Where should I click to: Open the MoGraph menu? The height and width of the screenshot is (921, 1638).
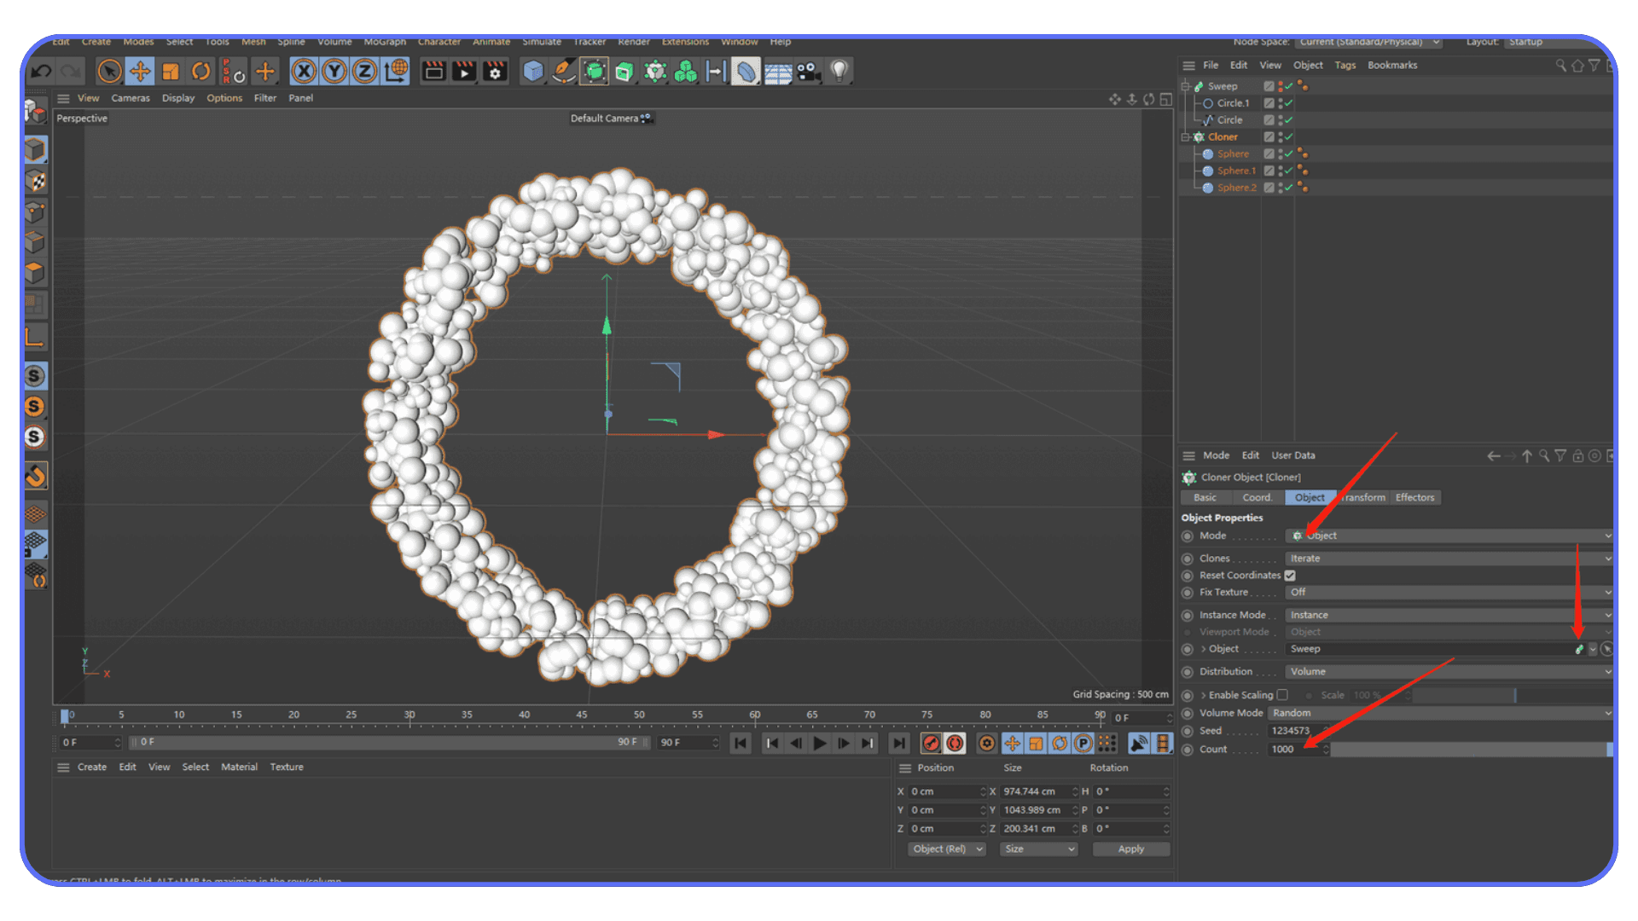point(385,41)
